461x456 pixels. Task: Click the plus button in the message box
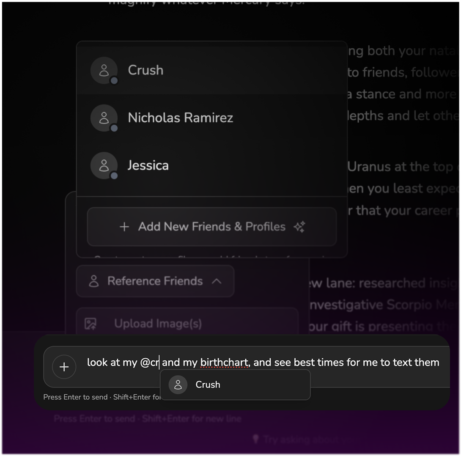64,367
